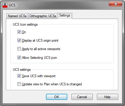Click the 'Allow Selecting UCS icon' label text

(x=40, y=58)
